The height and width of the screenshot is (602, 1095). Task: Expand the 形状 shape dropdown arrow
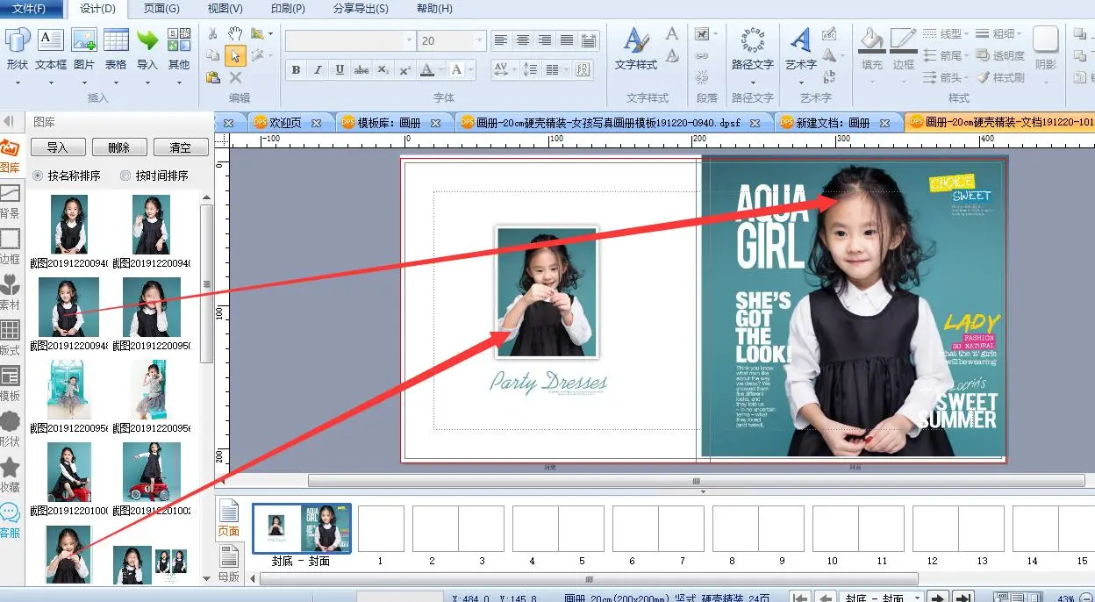point(18,83)
